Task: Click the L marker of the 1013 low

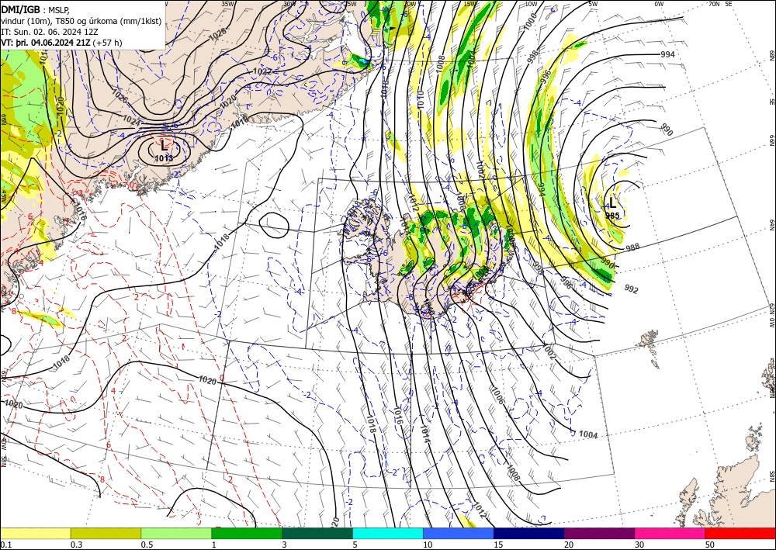Action: pos(164,145)
